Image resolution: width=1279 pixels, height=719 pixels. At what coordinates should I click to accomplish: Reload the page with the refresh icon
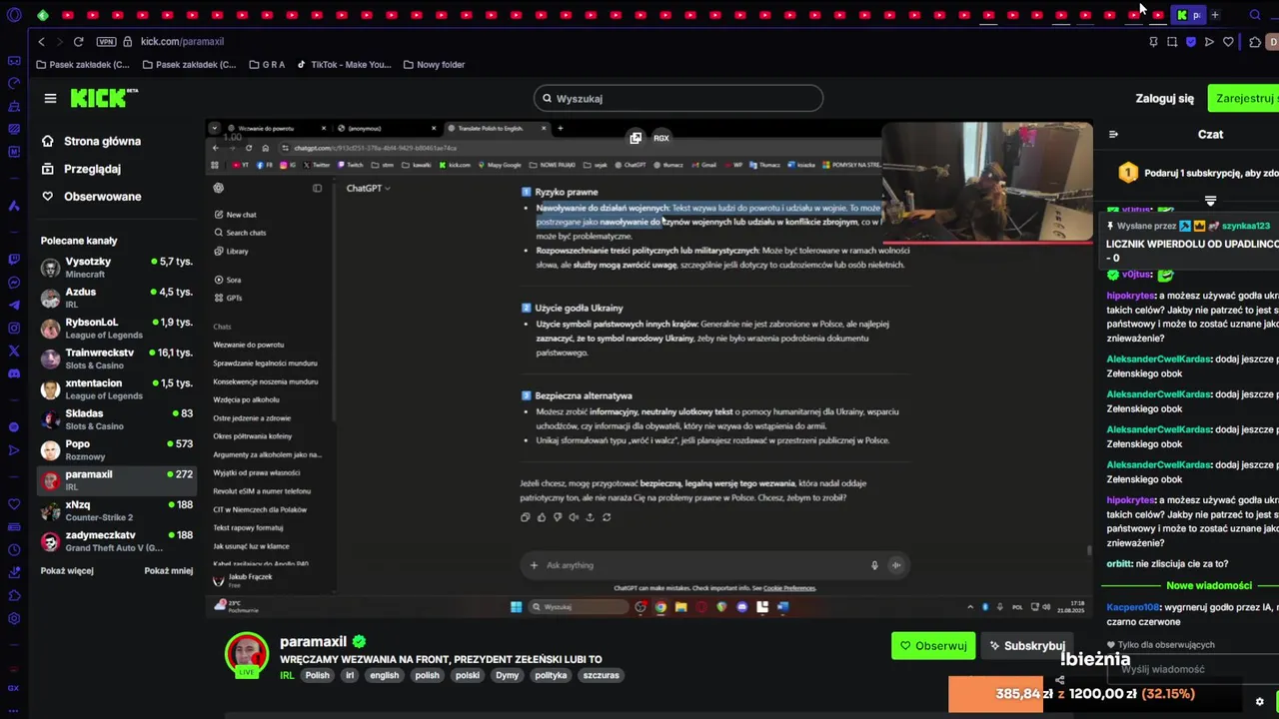pyautogui.click(x=78, y=42)
